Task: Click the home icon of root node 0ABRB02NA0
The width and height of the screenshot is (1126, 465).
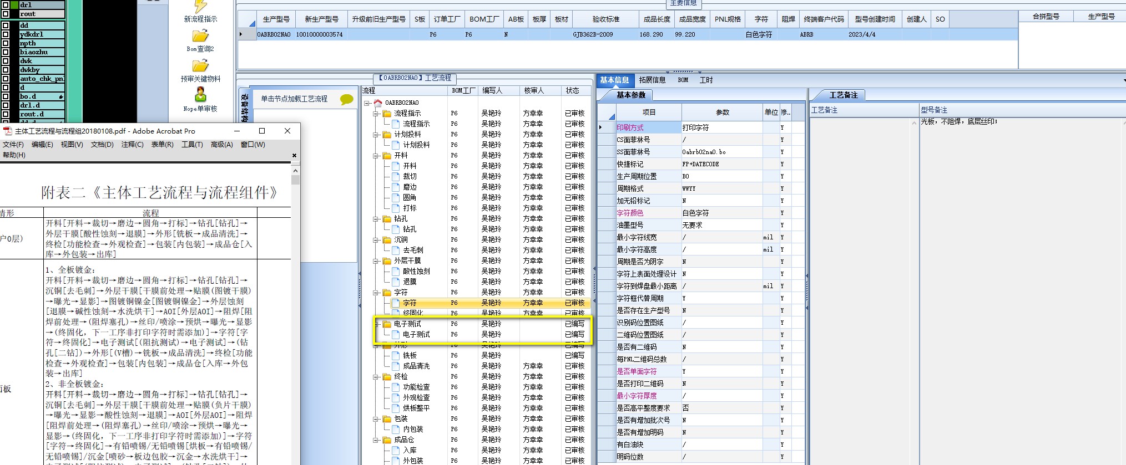Action: (378, 103)
